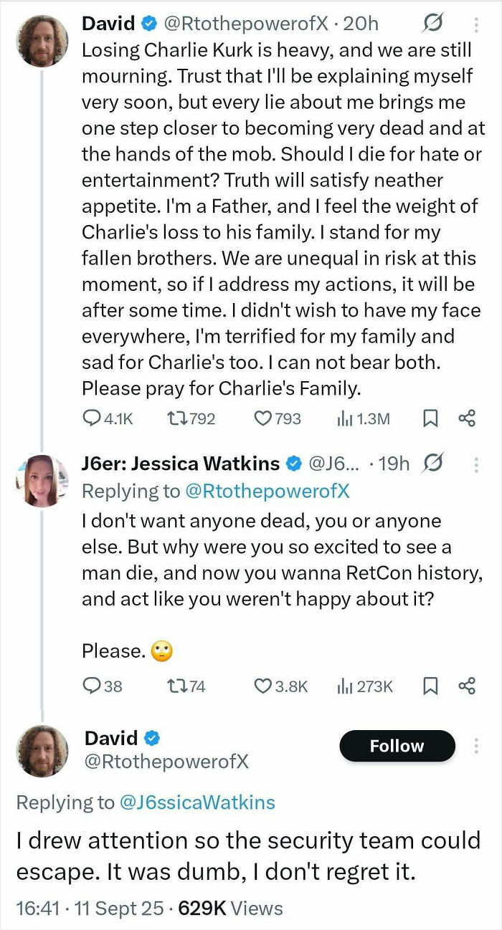
Task: Share David's top post
Action: [468, 416]
